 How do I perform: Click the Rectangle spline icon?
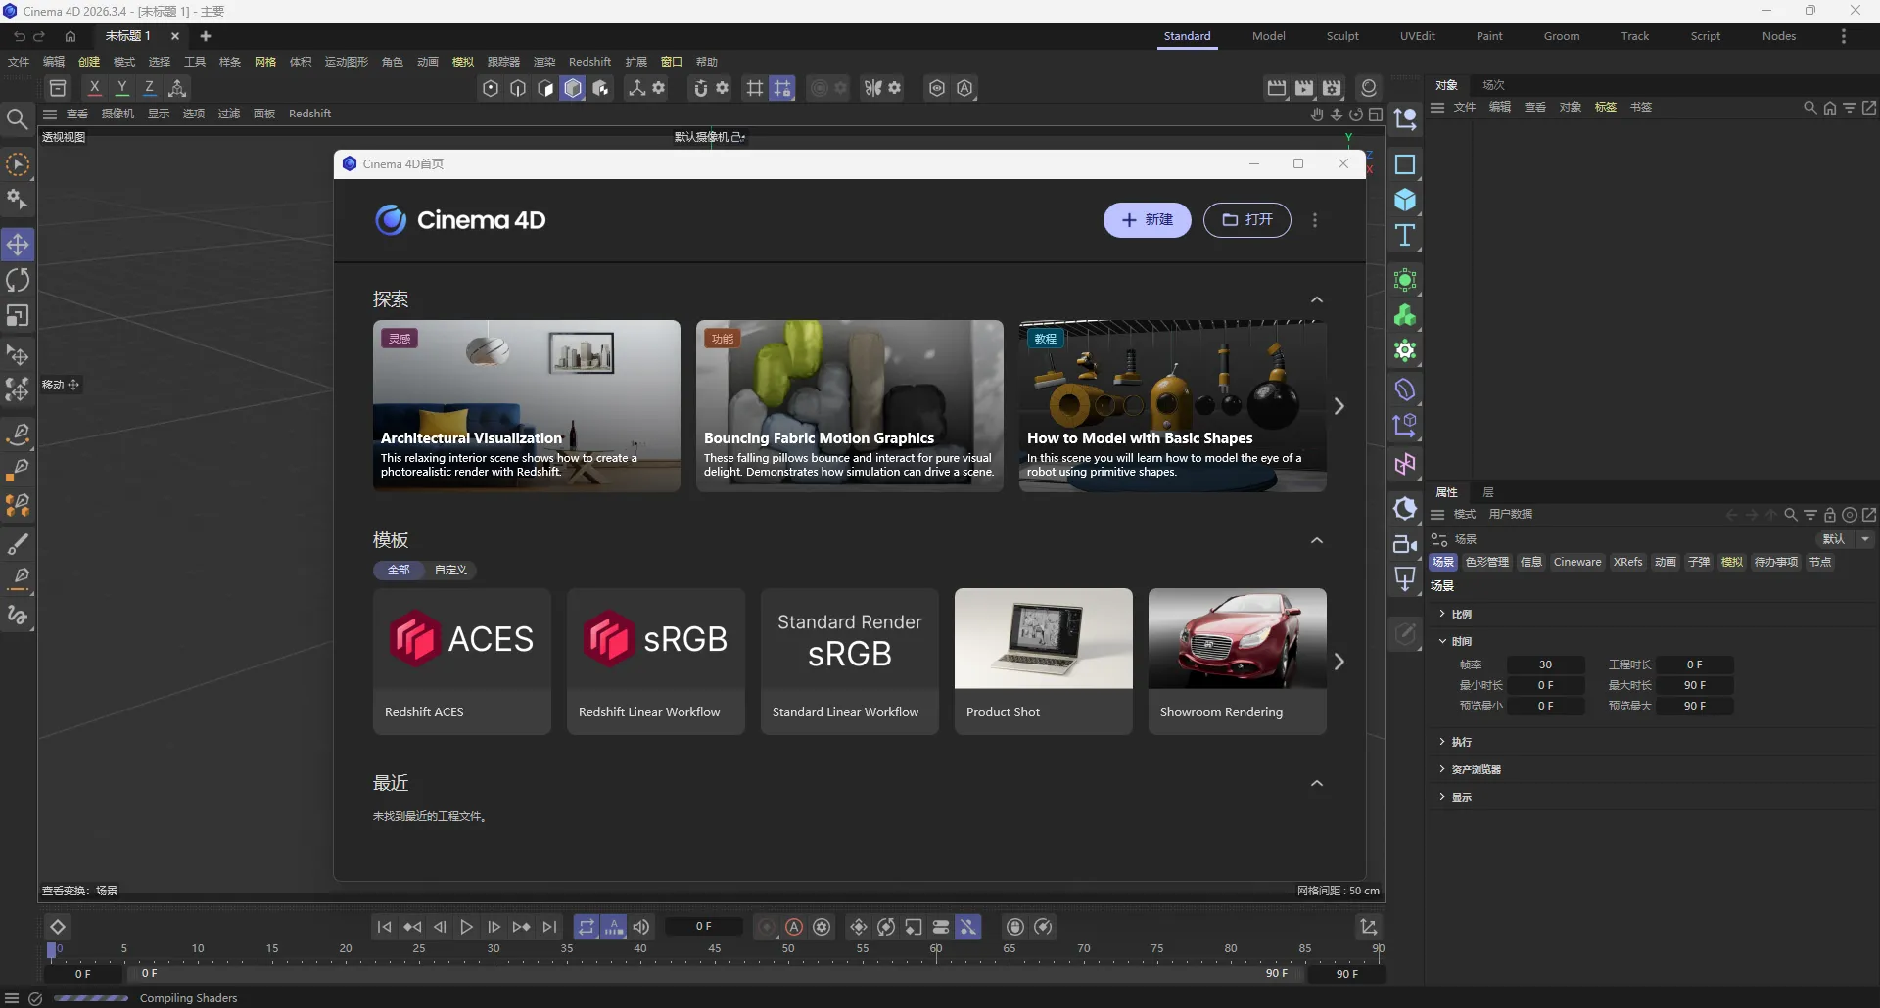(1405, 164)
